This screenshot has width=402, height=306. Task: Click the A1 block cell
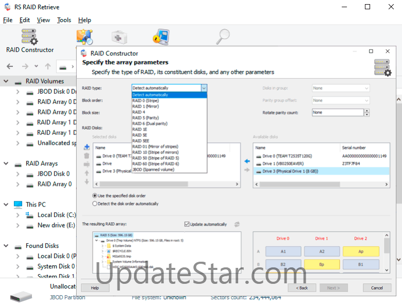[x=283, y=251]
